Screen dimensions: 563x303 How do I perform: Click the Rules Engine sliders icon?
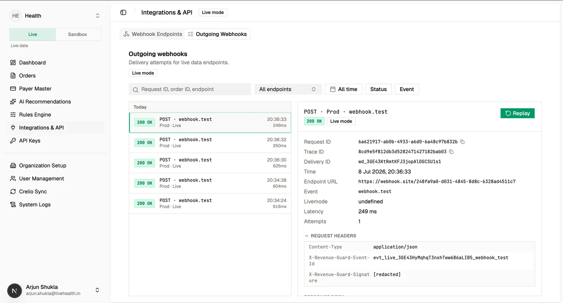13,115
